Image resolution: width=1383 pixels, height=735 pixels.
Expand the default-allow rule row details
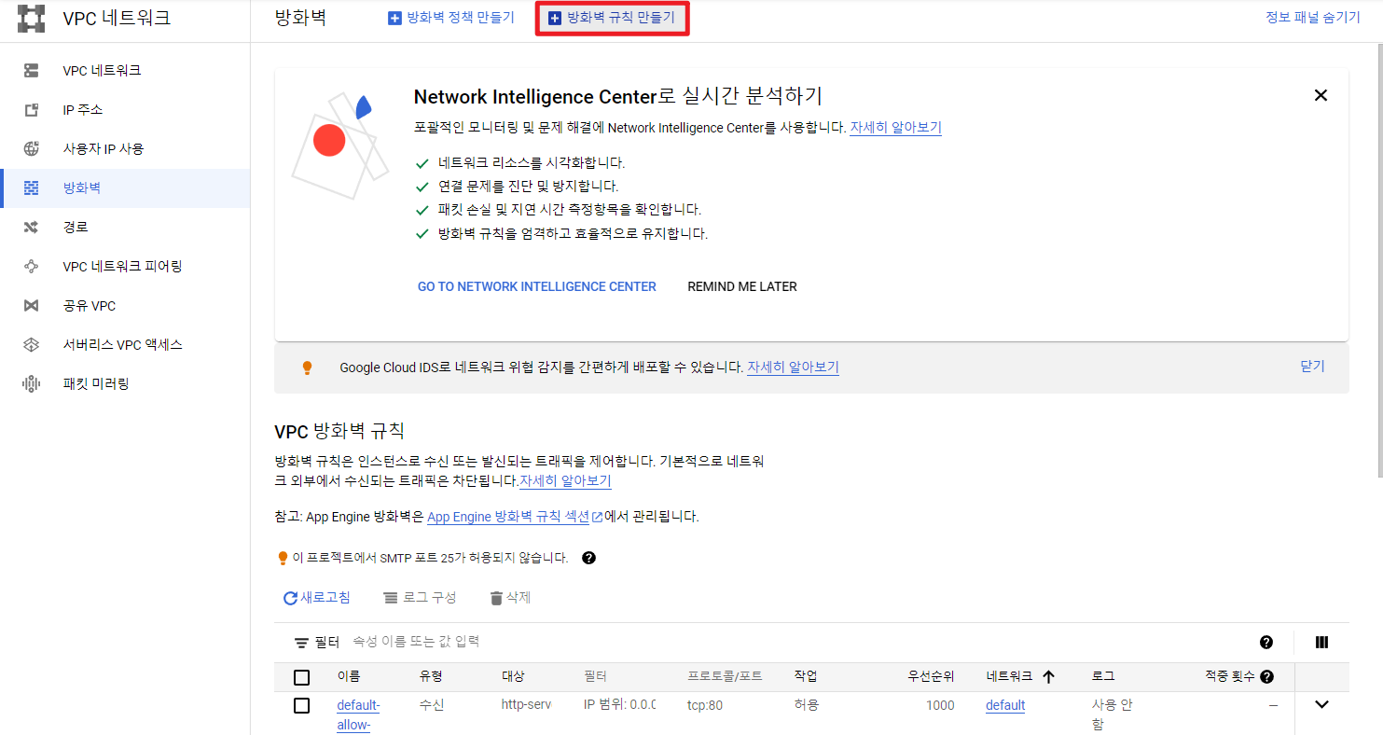[1321, 704]
